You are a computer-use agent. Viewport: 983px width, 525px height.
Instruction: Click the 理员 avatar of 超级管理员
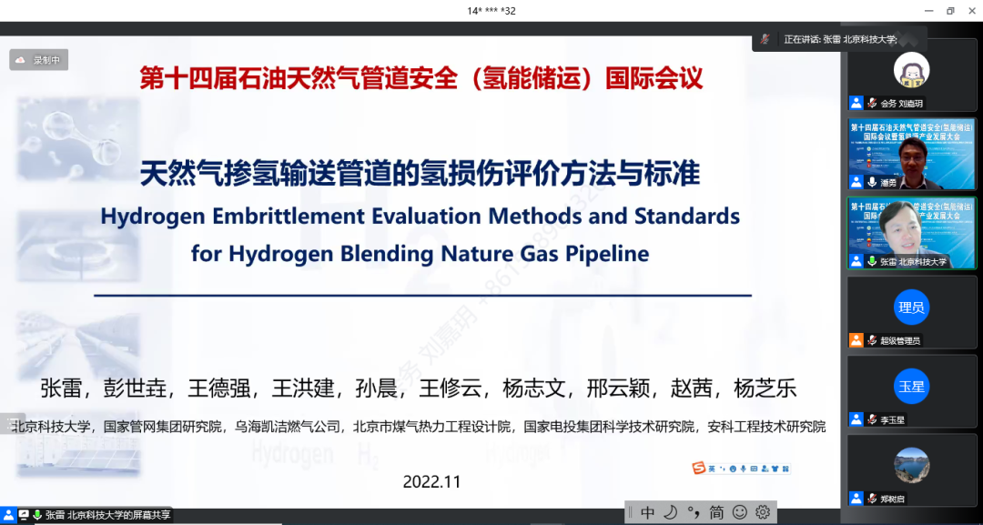(x=912, y=307)
